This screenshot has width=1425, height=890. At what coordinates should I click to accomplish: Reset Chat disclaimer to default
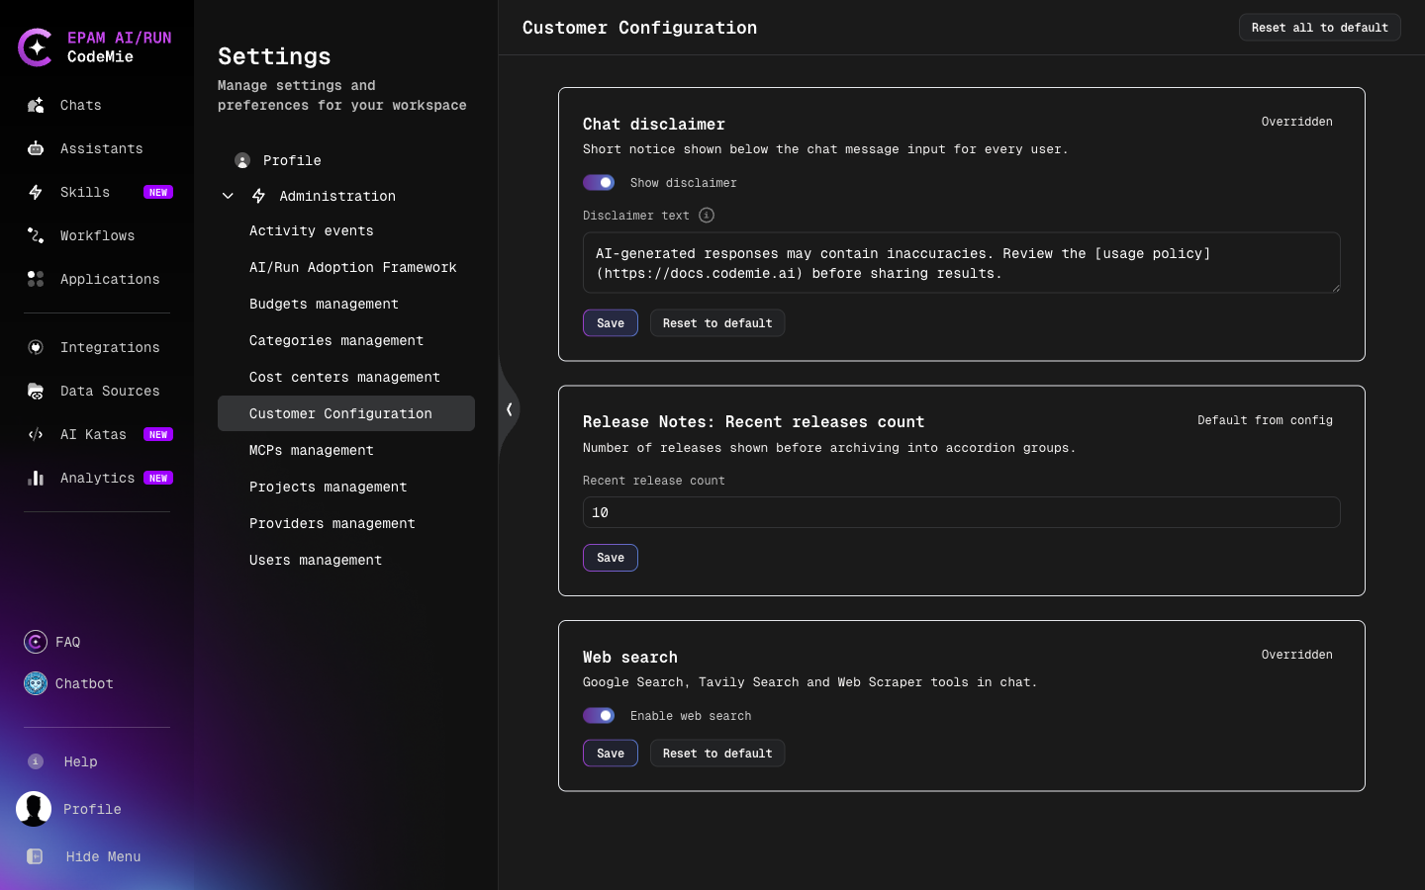coord(717,323)
